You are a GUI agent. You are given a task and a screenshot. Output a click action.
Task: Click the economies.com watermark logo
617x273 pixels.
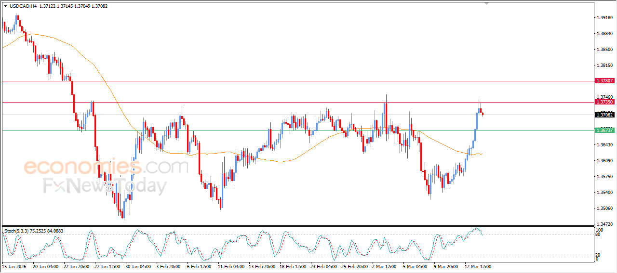(106, 167)
